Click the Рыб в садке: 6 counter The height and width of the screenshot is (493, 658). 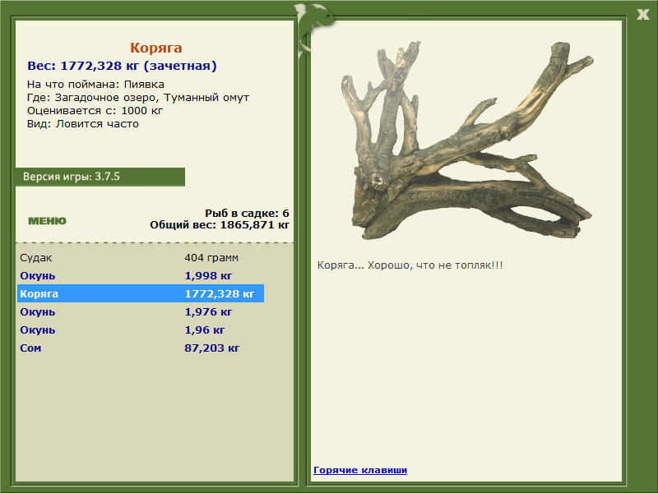point(247,213)
